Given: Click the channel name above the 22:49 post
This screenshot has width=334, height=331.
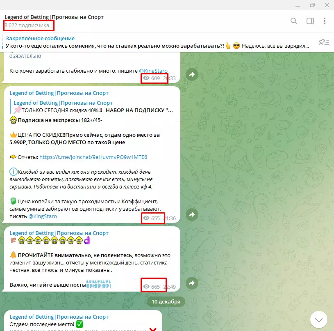Looking at the screenshot, I should [x=59, y=233].
